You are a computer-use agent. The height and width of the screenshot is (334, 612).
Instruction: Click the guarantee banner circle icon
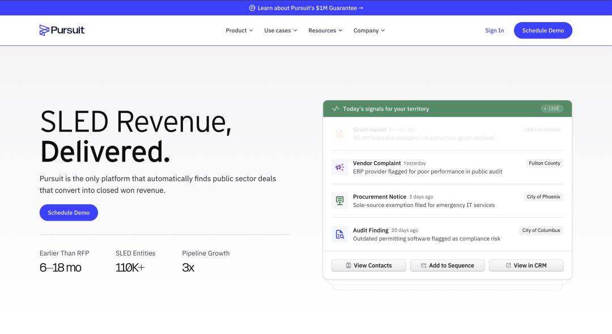pyautogui.click(x=252, y=8)
